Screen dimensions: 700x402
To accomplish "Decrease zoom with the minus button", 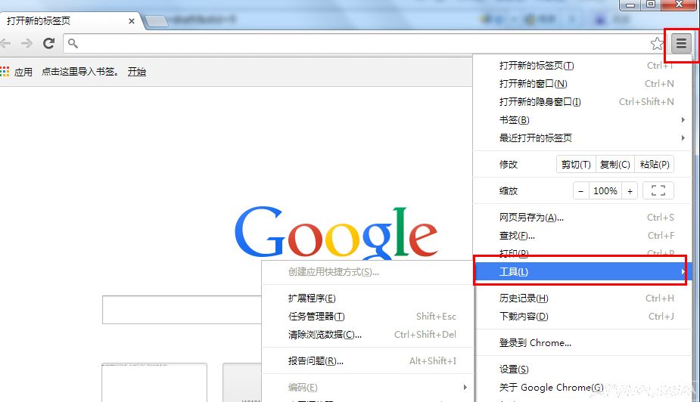I will point(580,191).
